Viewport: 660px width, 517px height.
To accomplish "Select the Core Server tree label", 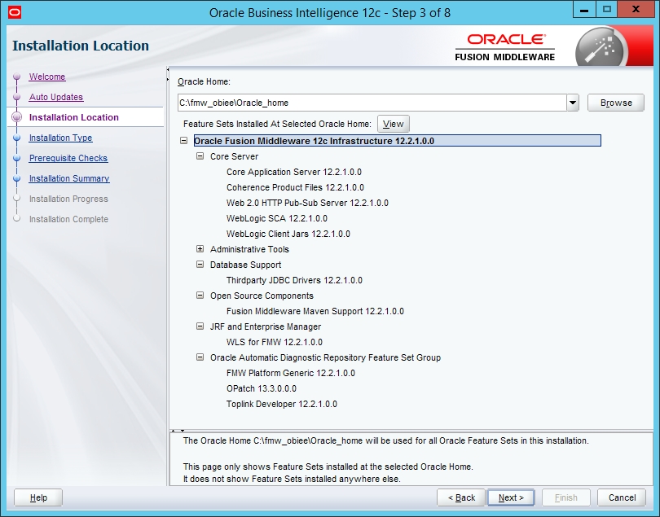I will click(x=234, y=156).
